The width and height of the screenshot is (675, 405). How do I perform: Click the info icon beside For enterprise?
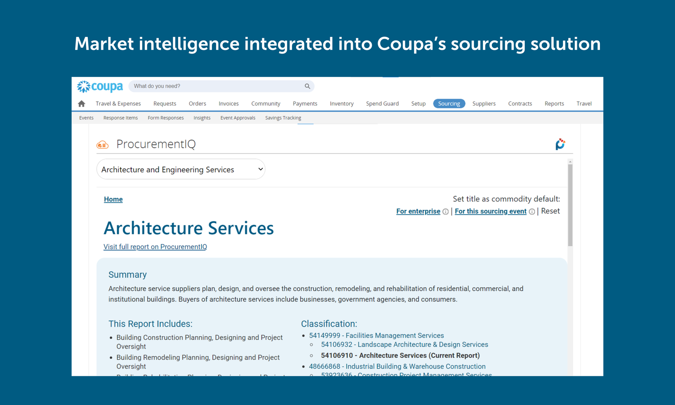(445, 211)
